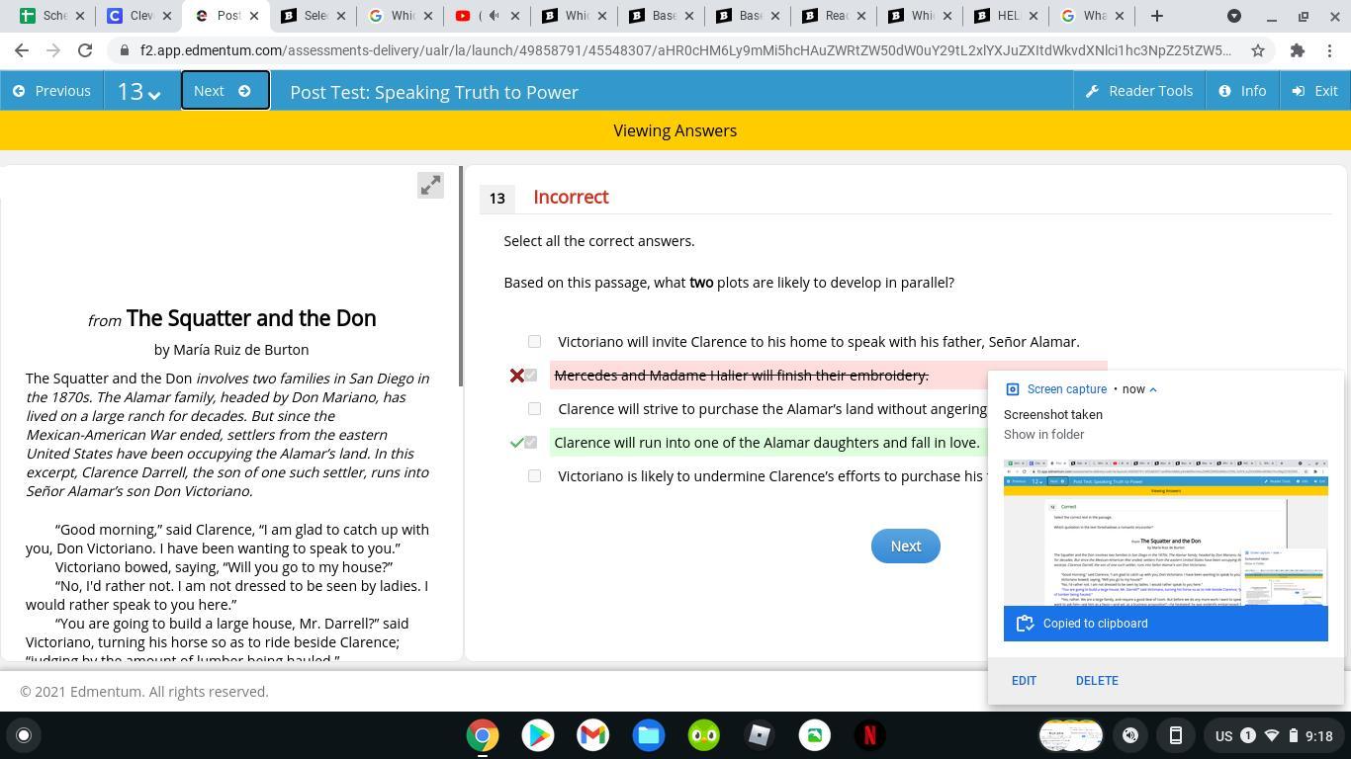Toggle the 'Mercedes and Madame Halier' checkbox
Screen dimensions: 1351x759
click(531, 375)
